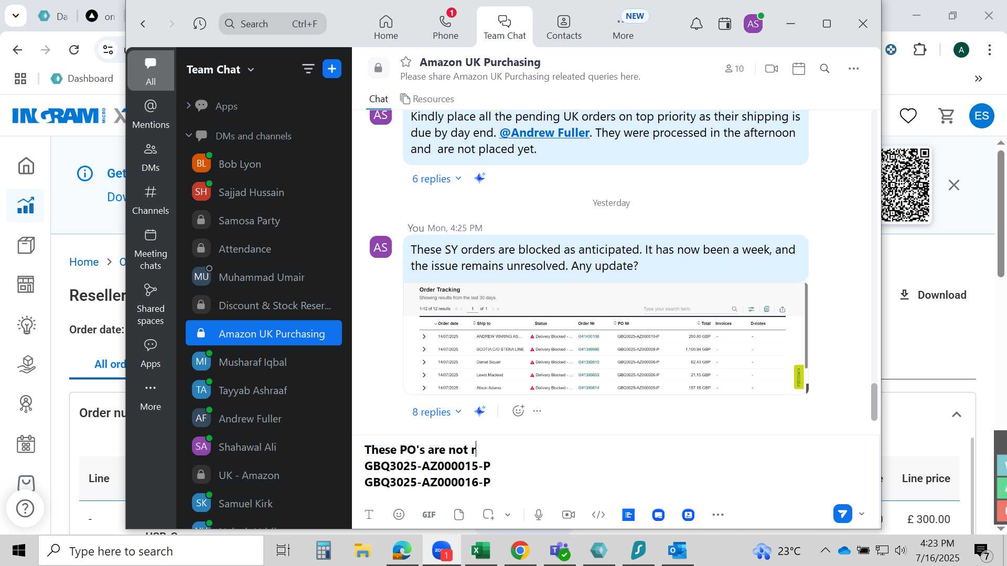Send the message with the blue send button
The height and width of the screenshot is (566, 1007).
pos(842,514)
